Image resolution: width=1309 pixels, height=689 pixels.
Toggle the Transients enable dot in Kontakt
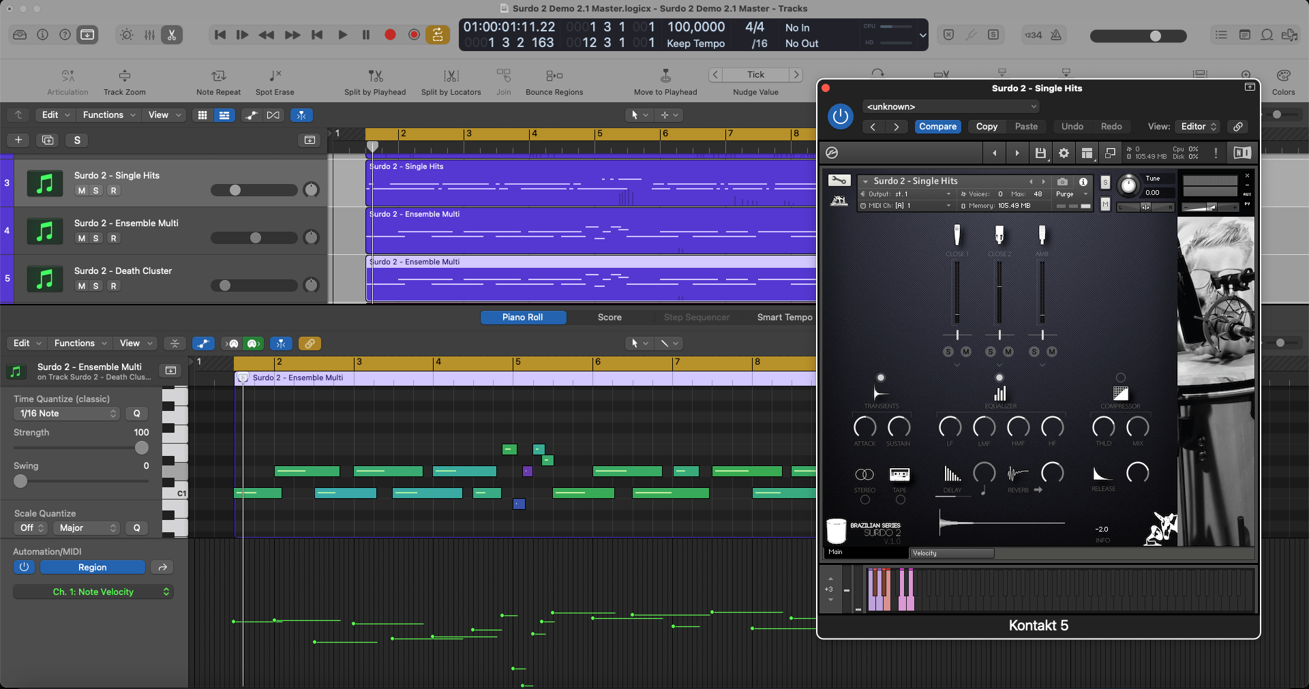tap(881, 378)
